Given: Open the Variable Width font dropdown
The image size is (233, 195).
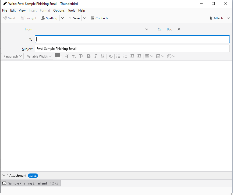Looking at the screenshot, I should point(39,56).
